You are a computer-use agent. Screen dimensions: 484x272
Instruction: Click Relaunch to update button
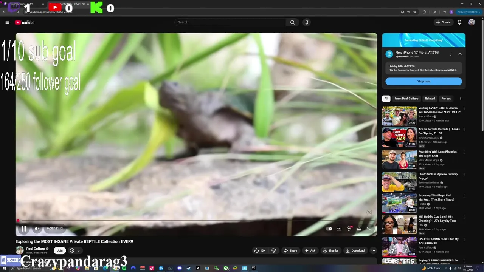(x=467, y=12)
